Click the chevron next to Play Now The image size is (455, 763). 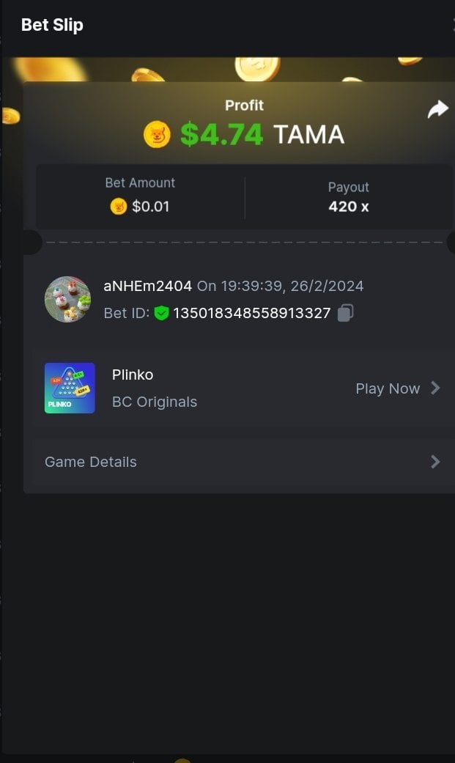[435, 388]
